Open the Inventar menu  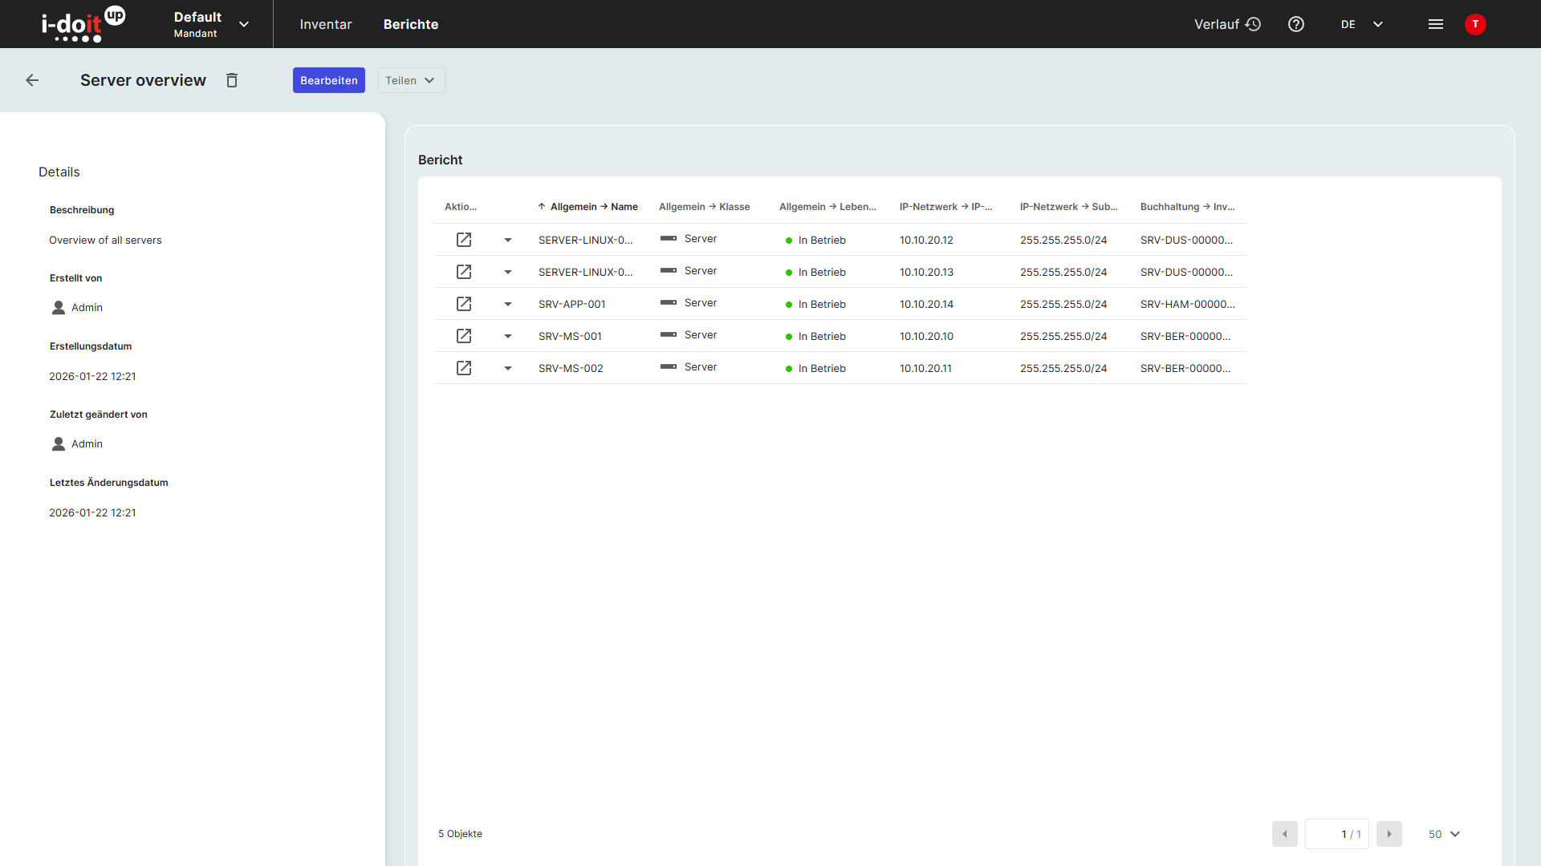point(326,24)
